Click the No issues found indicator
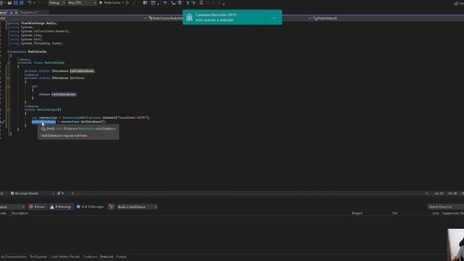 click(x=24, y=194)
